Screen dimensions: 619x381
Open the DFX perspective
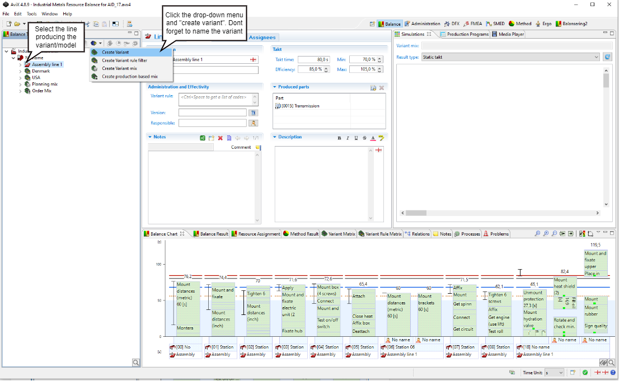(452, 24)
